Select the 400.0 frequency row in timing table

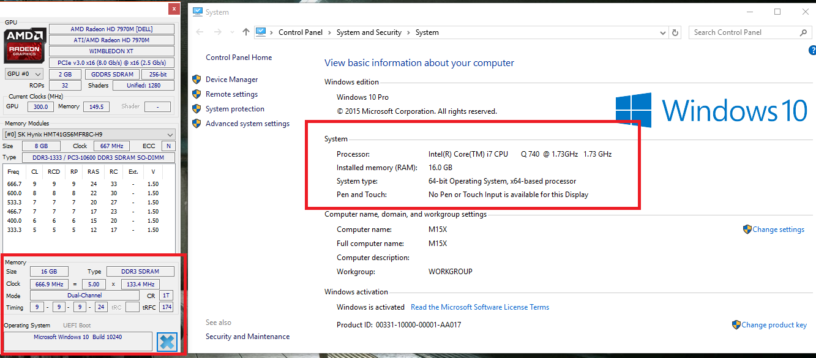pyautogui.click(x=83, y=220)
